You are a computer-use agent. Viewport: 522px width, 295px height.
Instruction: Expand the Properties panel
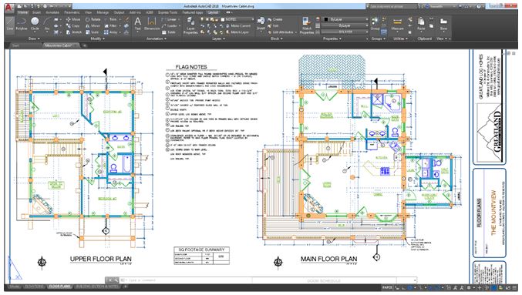point(332,39)
